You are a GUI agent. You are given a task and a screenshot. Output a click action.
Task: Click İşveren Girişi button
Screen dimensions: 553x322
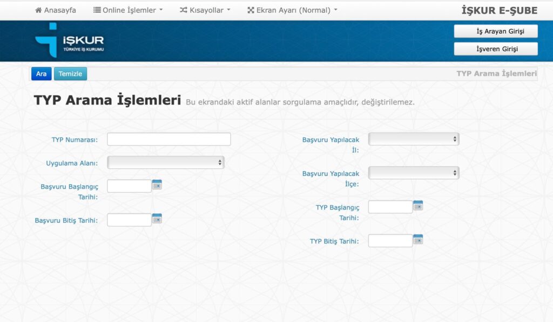496,49
